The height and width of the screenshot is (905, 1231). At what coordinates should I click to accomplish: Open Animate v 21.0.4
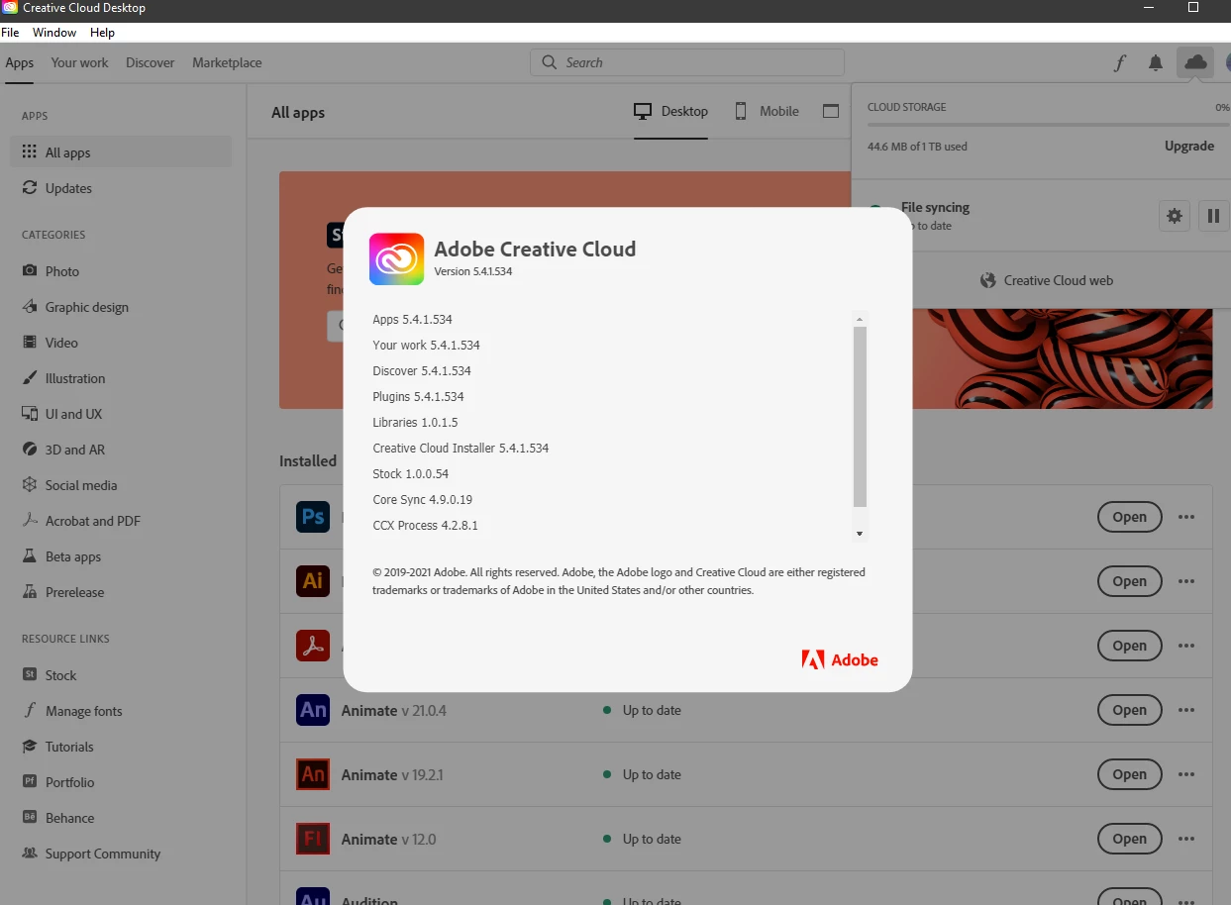[x=1129, y=710]
